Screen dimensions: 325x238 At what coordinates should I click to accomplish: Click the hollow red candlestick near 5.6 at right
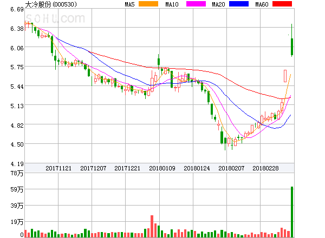tap(285, 76)
